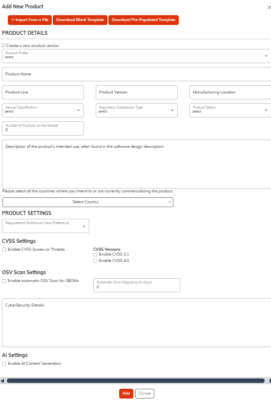Focus the Manufacturing Location field

click(x=230, y=93)
